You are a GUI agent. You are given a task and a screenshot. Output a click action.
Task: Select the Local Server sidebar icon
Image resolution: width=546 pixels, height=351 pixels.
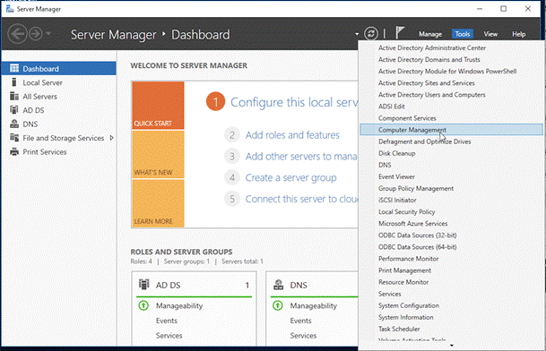(14, 82)
